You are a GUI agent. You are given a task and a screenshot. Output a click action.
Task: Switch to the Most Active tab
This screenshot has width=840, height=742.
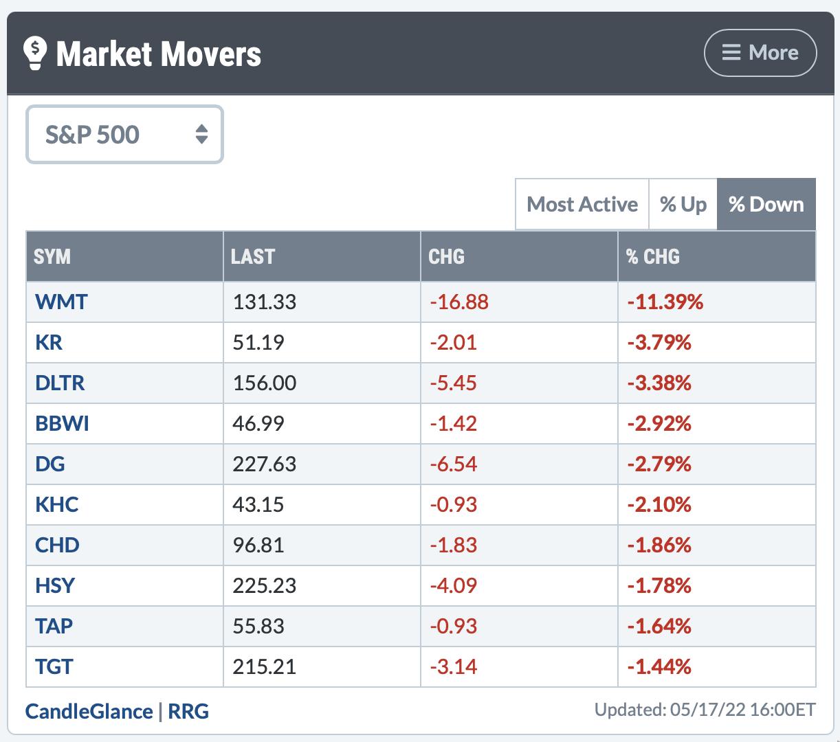click(x=582, y=205)
